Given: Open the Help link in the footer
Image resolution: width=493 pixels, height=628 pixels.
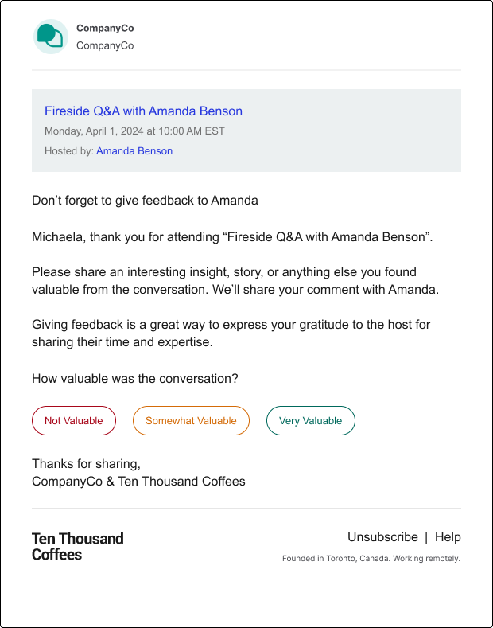Looking at the screenshot, I should [448, 537].
